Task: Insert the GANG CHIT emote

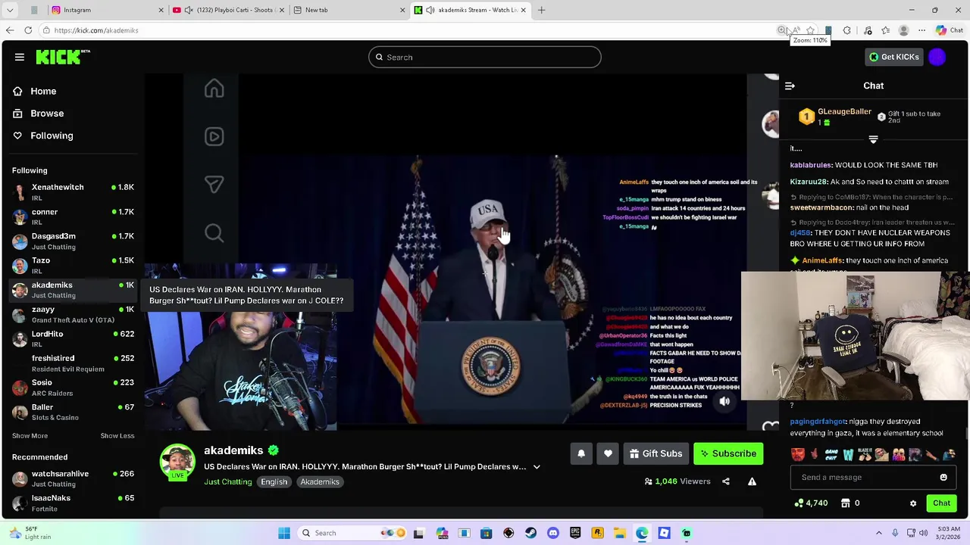Action: [831, 455]
